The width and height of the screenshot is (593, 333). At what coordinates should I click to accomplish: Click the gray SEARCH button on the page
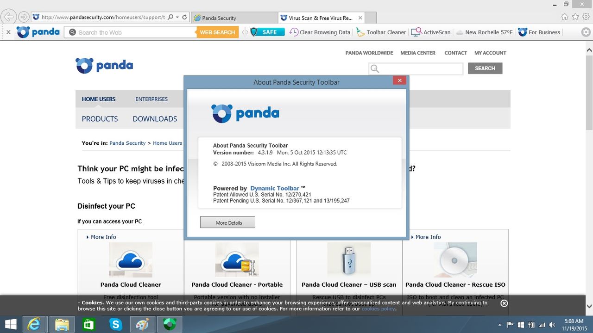coord(485,68)
